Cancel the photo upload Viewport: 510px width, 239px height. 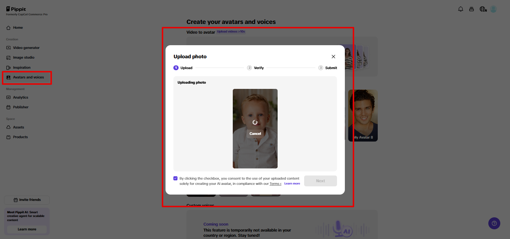pyautogui.click(x=255, y=133)
